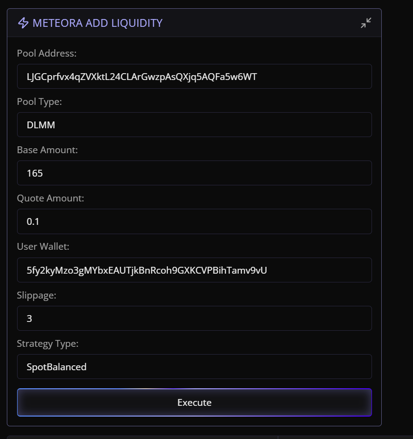
Task: Focus the Slippage field showing 3
Action: click(194, 318)
